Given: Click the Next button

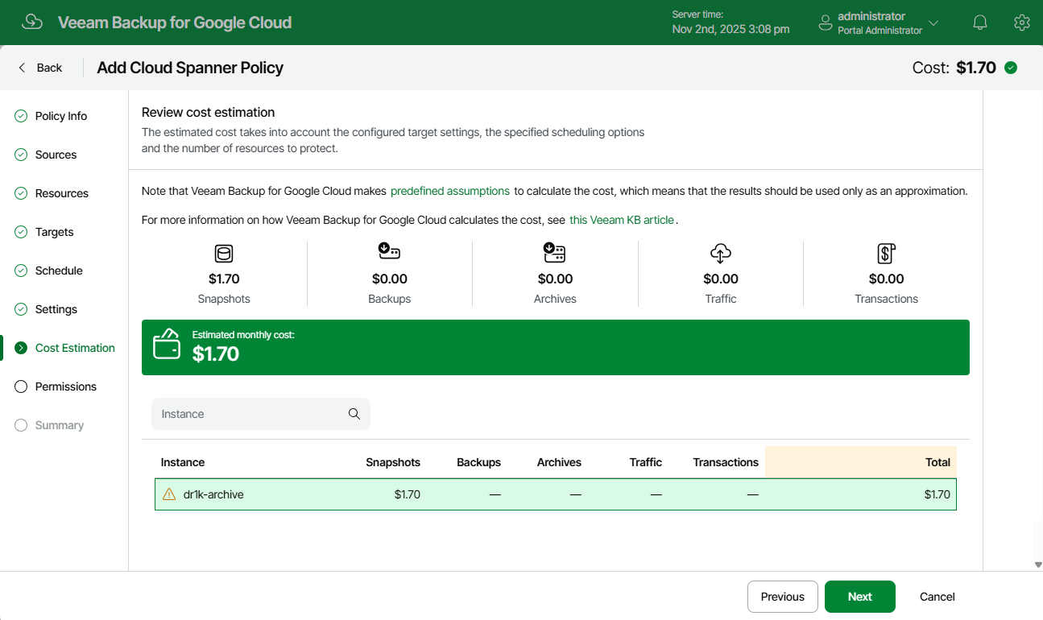Looking at the screenshot, I should pos(860,597).
